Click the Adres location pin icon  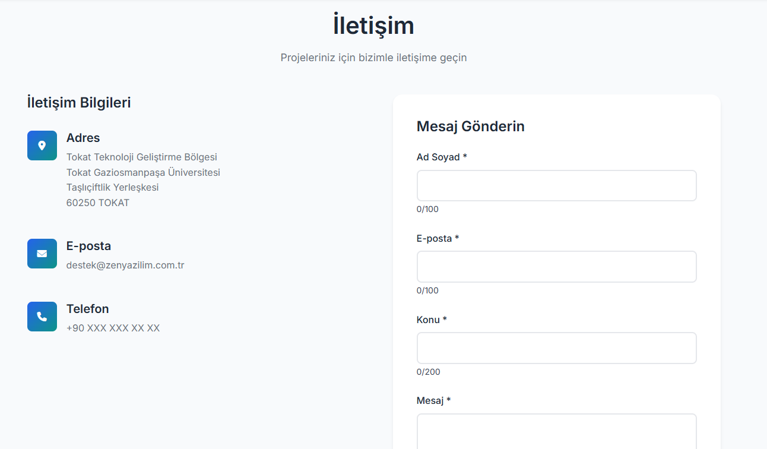point(42,146)
